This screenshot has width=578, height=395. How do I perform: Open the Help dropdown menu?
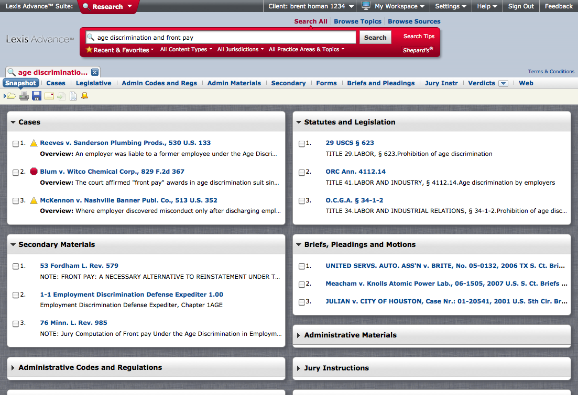point(487,6)
